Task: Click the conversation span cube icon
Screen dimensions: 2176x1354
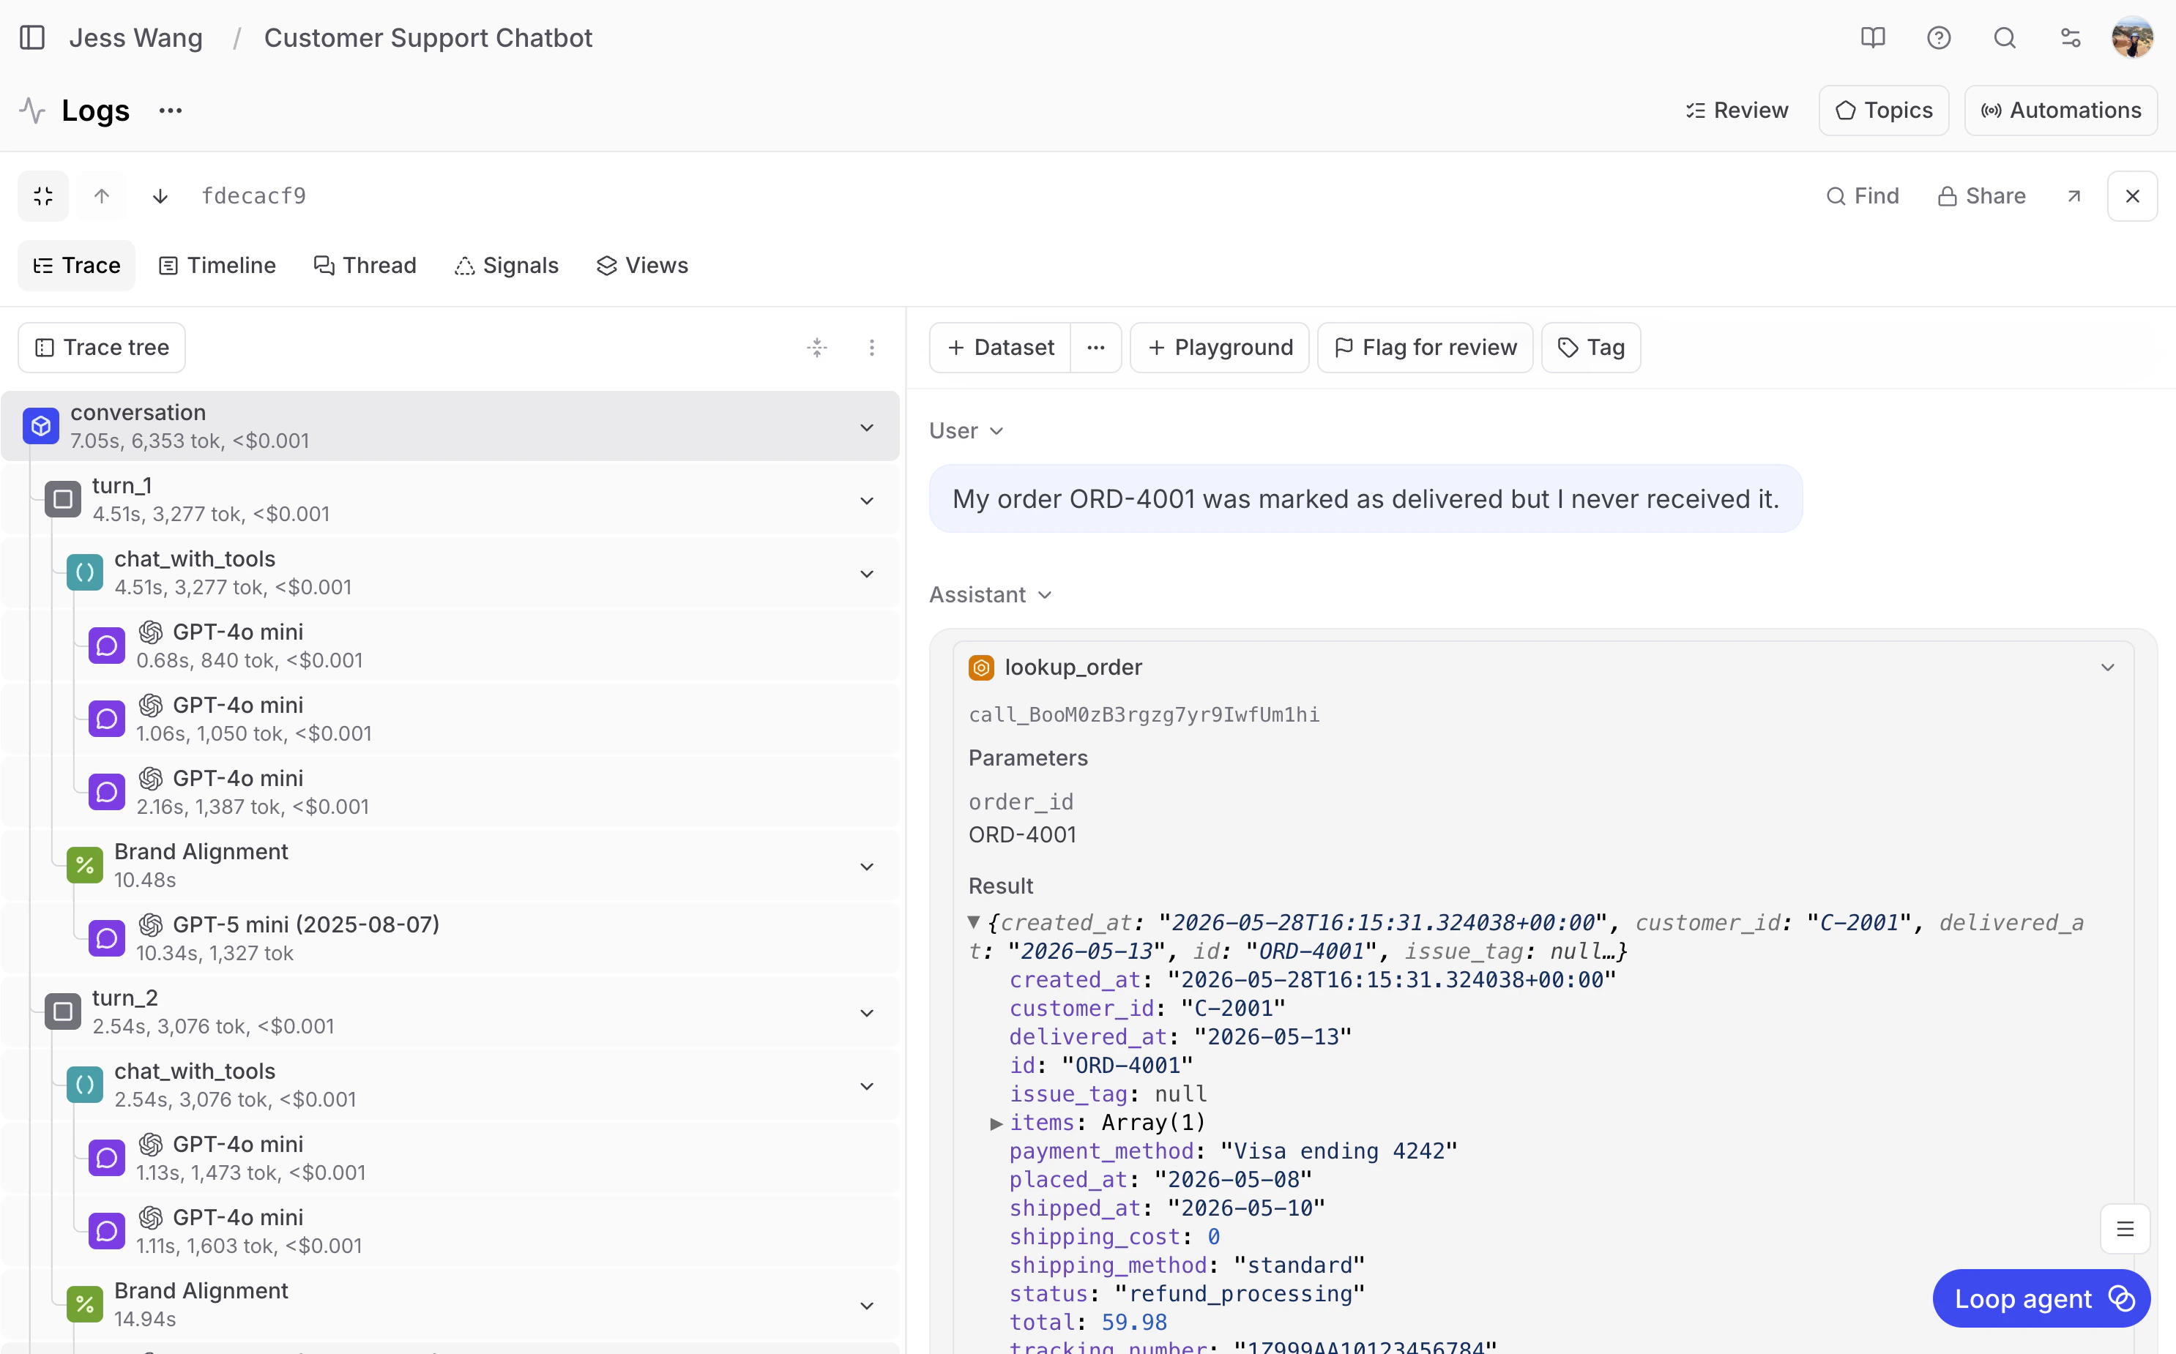Action: pyautogui.click(x=41, y=426)
